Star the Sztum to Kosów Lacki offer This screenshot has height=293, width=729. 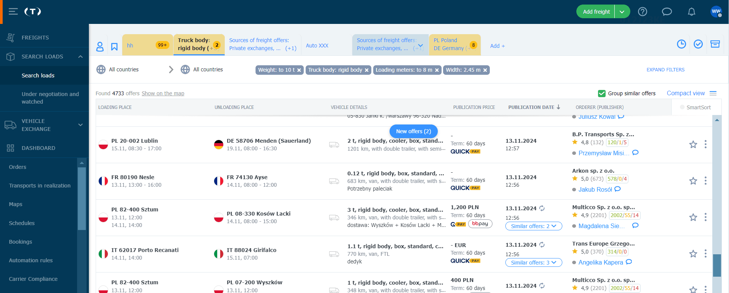(x=693, y=217)
